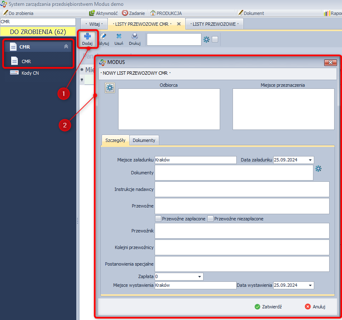Cancel the dialog with Anuluj
The width and height of the screenshot is (342, 320).
point(315,307)
